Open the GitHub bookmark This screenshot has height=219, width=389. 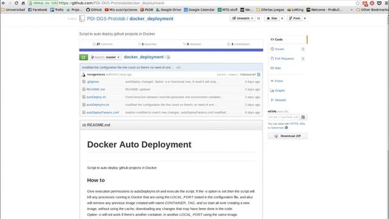[94, 10]
